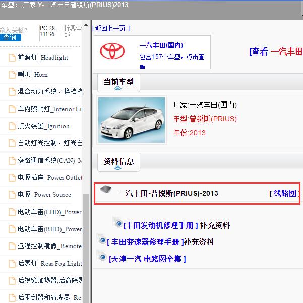303x303 pixels.
Task: Open 电源插座_Power Outlet tree item
Action: 50,178
